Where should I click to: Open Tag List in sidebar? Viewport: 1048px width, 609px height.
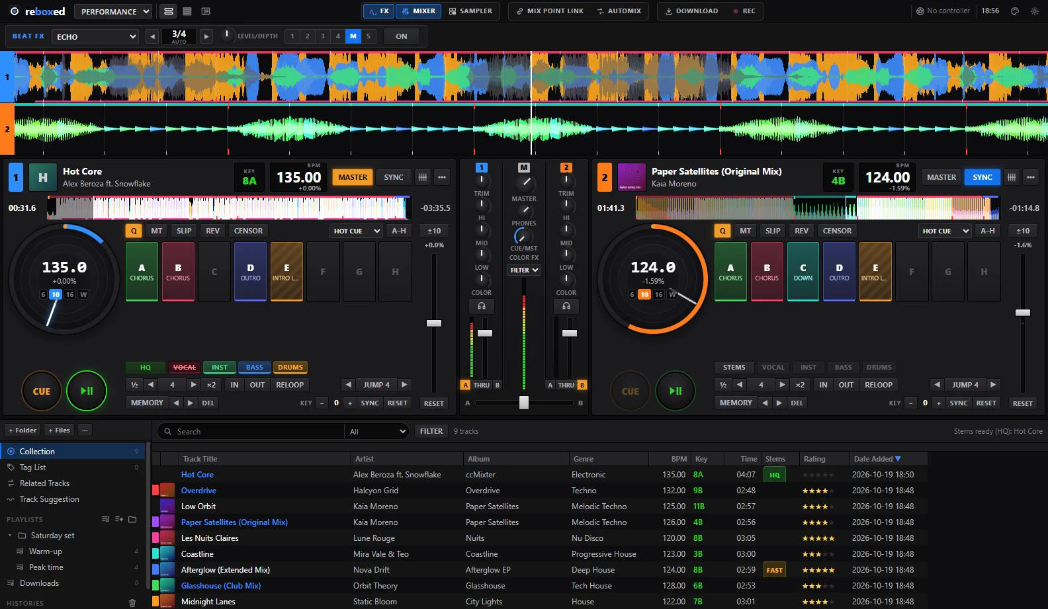point(73,467)
